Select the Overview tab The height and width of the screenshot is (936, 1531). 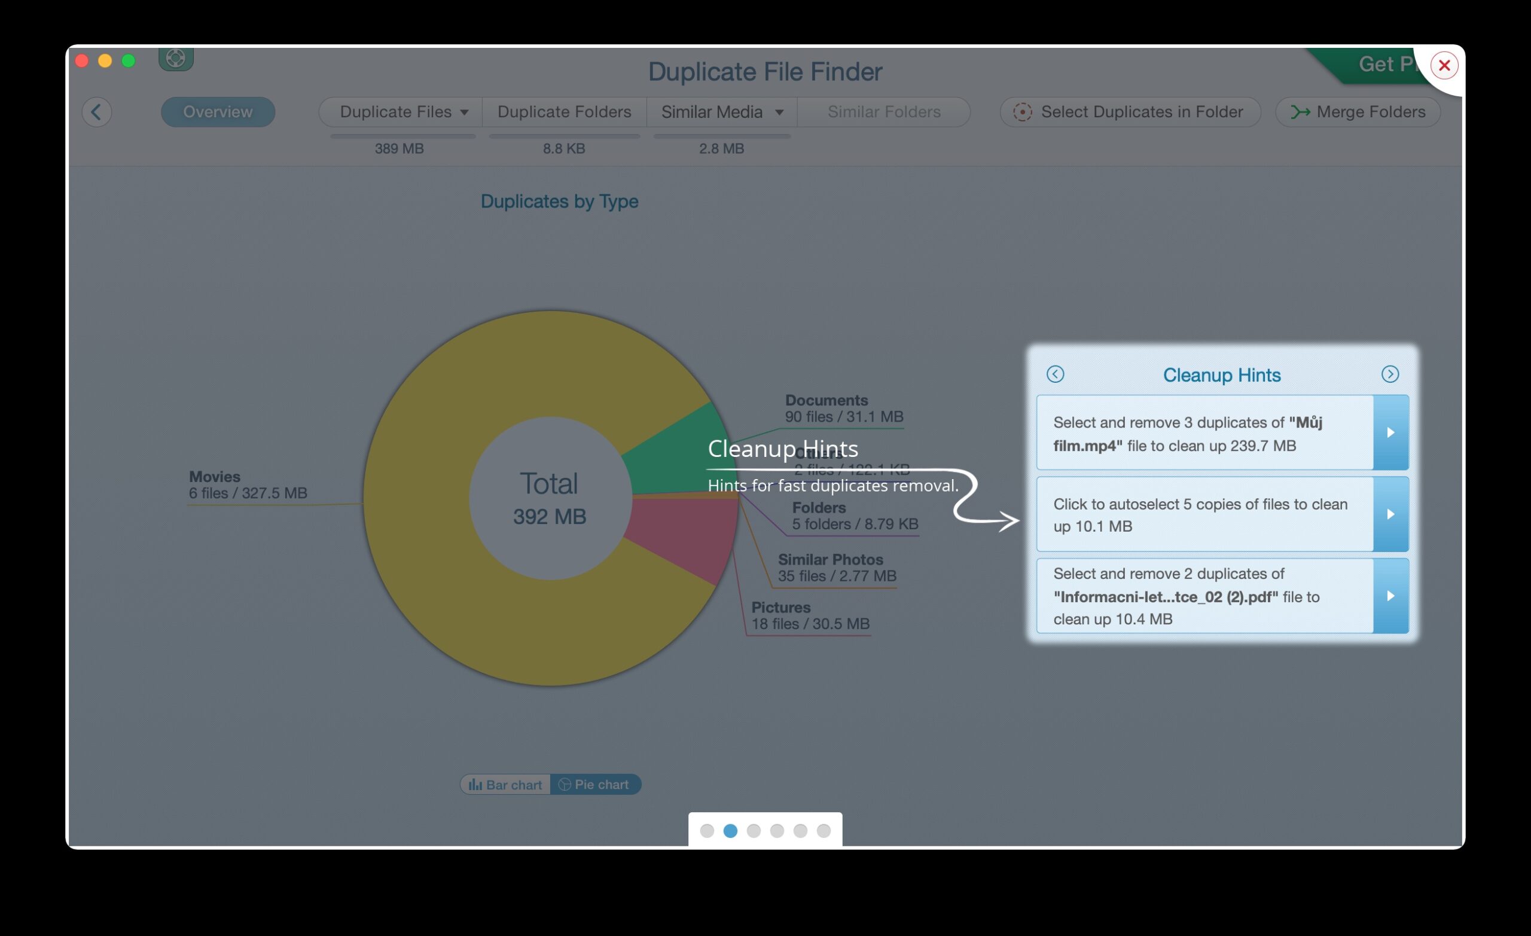218,112
